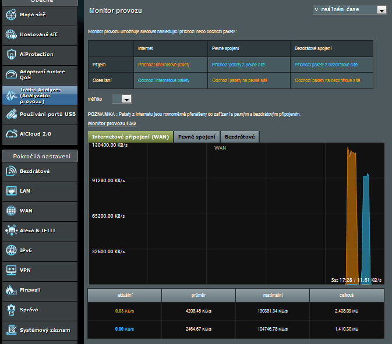The height and width of the screenshot is (344, 392).
Task: Select the Firewall flame icon
Action: pos(10,290)
